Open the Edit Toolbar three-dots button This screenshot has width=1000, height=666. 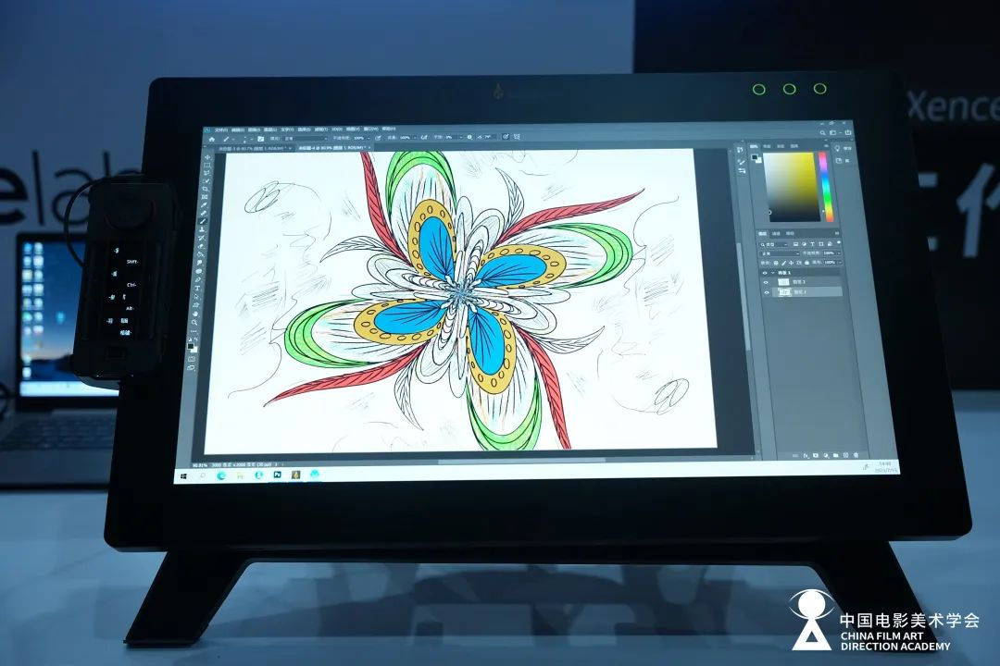click(194, 331)
